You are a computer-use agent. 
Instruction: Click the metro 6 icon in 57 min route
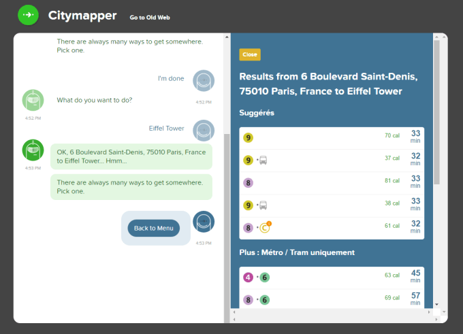point(265,300)
